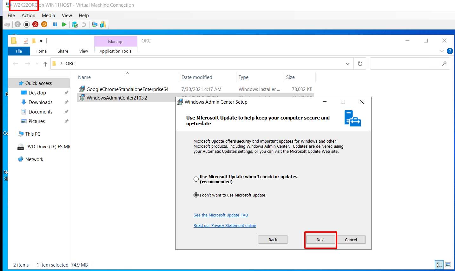Click the greyed Start VM power icon

point(18,24)
